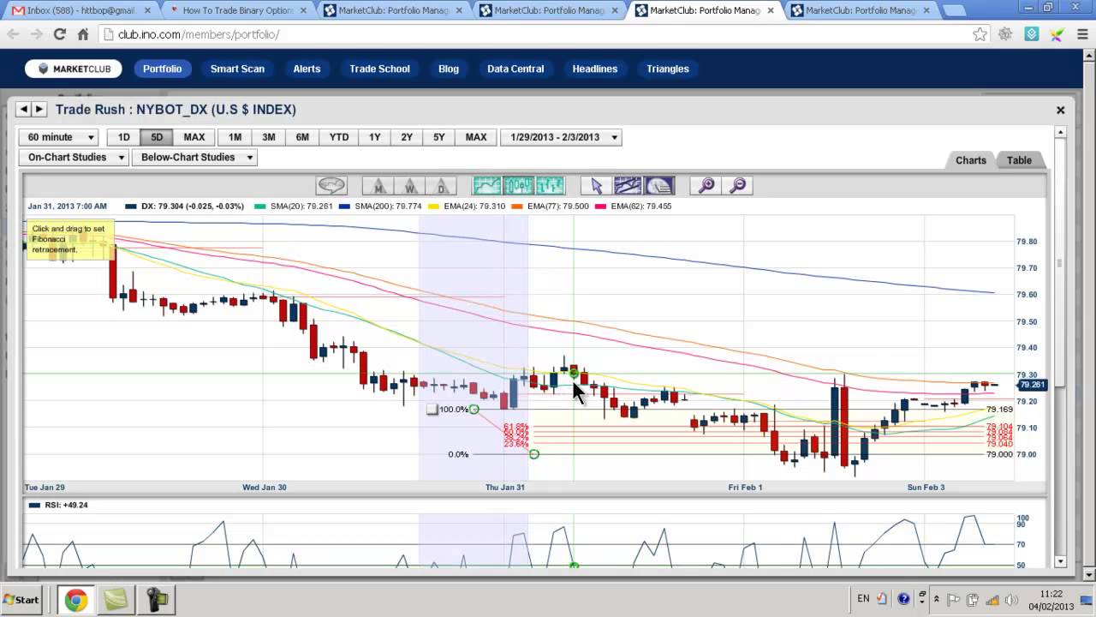The height and width of the screenshot is (617, 1096).
Task: Set chart range to 5D
Action: pyautogui.click(x=157, y=137)
